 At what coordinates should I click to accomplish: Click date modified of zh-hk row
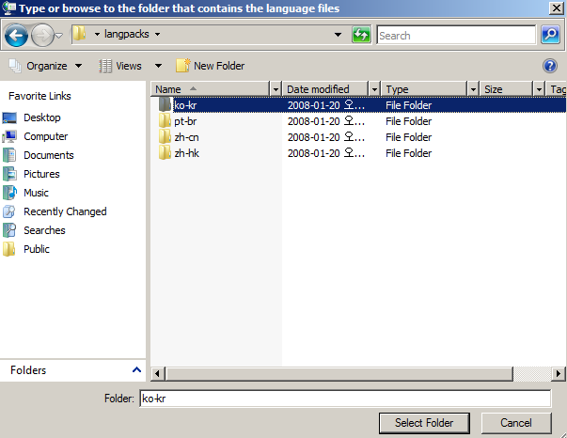[x=325, y=153]
